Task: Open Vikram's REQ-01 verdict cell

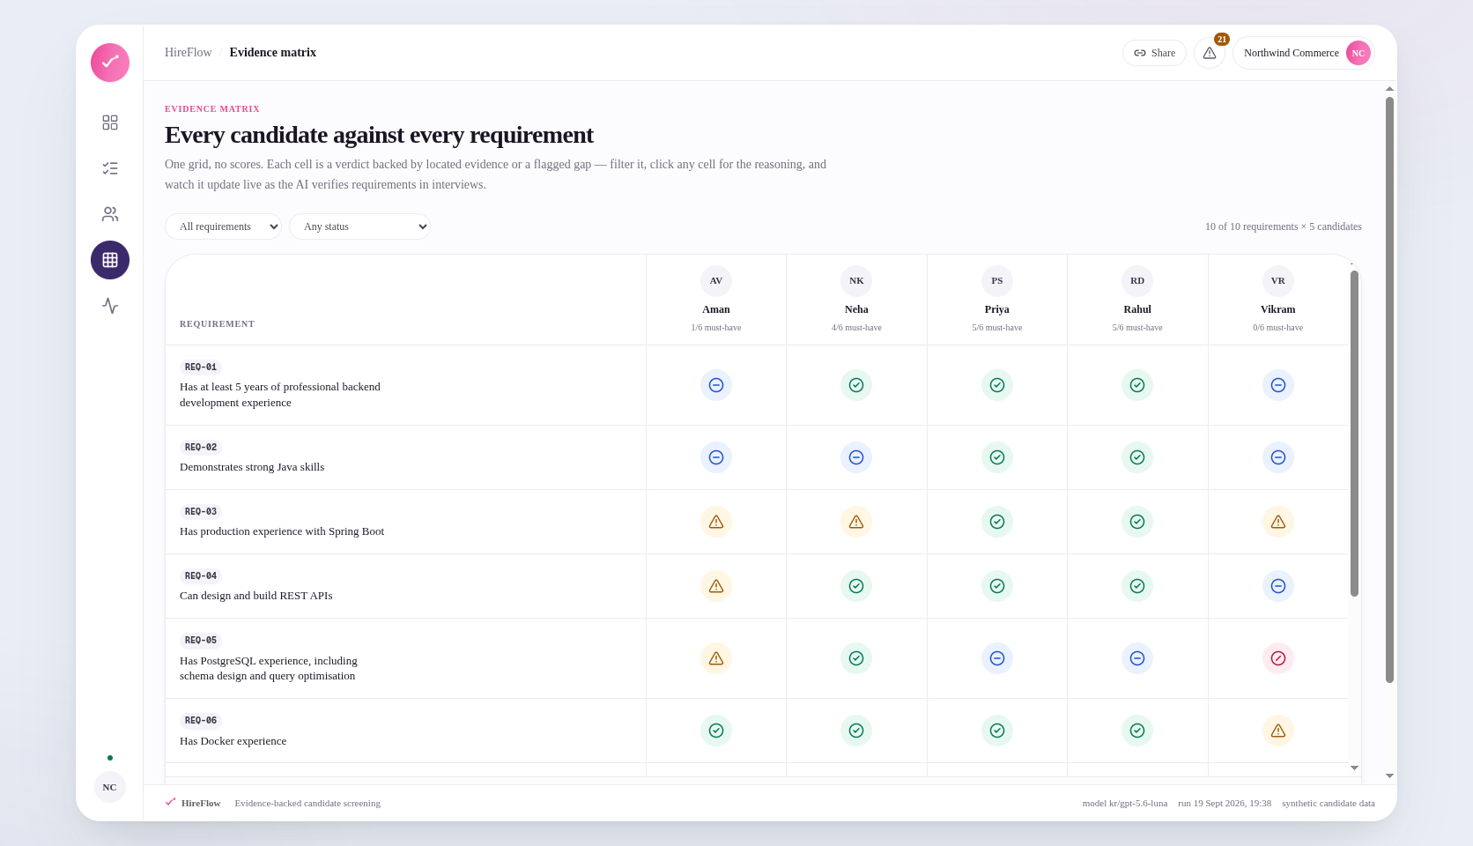Action: (x=1278, y=385)
